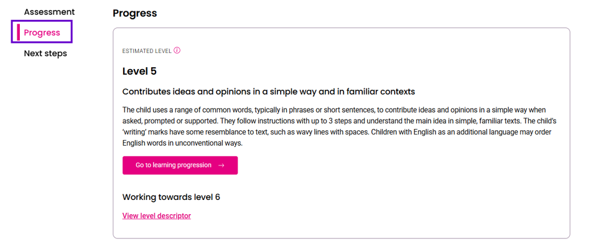Screen dimensions: 596x246
Task: Click the Level 5 heading
Action: (x=139, y=71)
